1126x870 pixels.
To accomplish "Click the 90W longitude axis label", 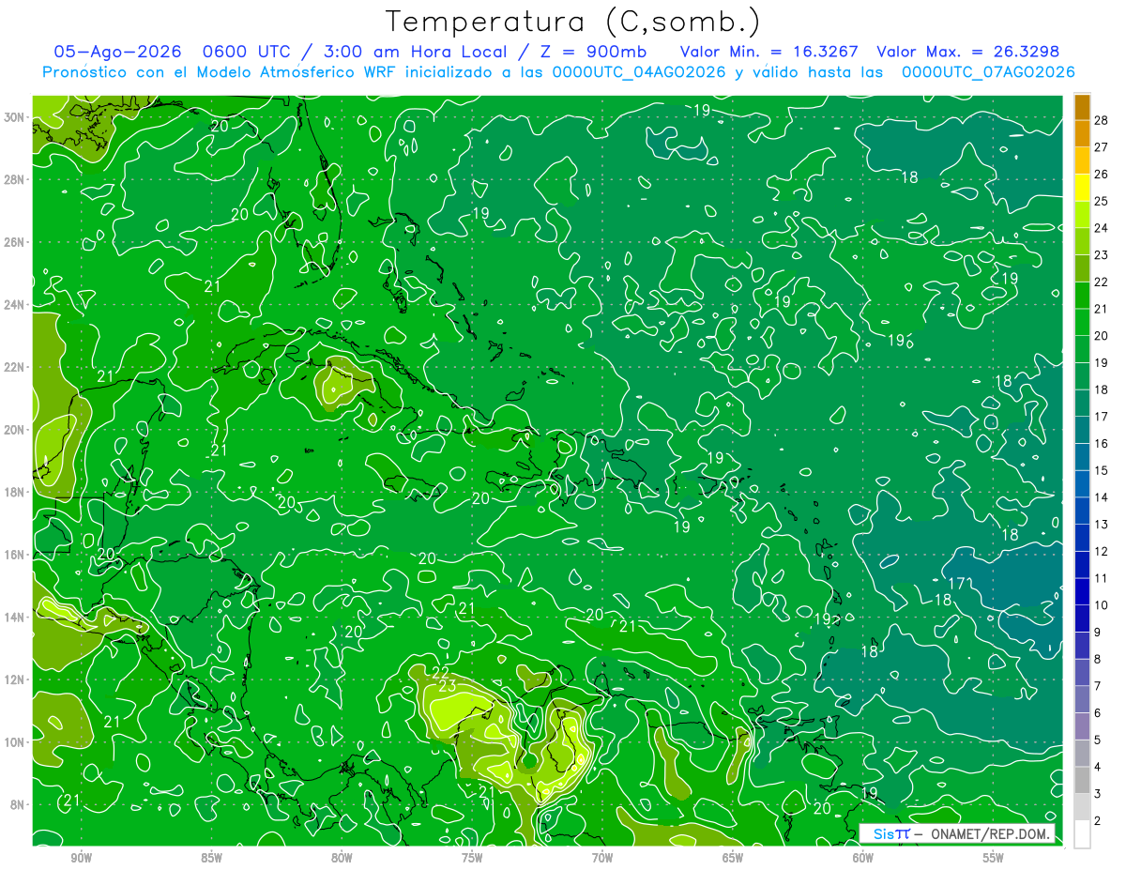I will point(81,859).
